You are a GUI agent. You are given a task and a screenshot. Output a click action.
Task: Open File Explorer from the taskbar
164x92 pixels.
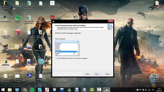point(10,90)
